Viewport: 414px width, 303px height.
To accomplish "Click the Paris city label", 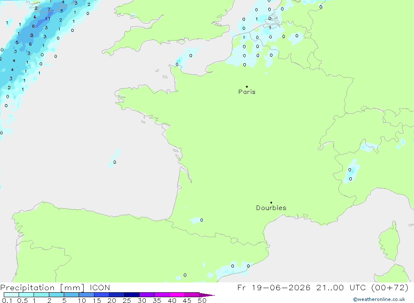I will point(247,92).
